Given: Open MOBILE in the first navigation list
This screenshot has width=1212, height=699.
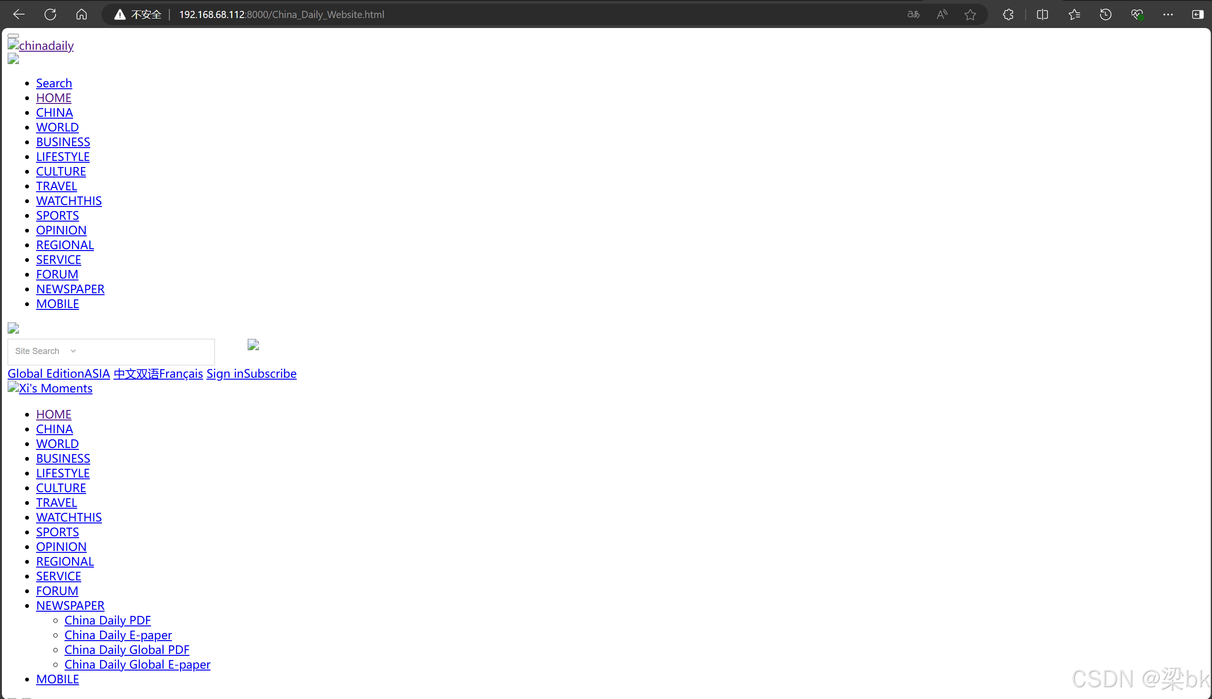Looking at the screenshot, I should pos(57,304).
